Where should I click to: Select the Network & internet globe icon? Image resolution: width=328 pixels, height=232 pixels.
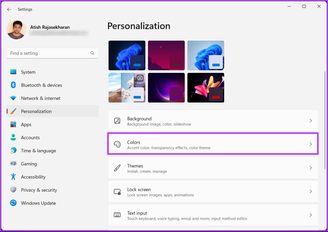click(x=13, y=98)
